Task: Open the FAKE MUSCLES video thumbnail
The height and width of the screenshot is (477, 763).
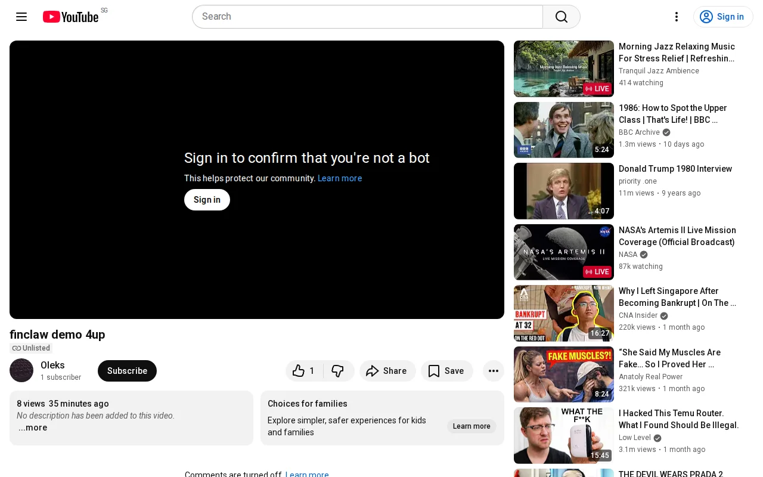Action: (564, 374)
